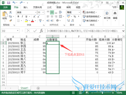126x95 pixels.
Task: Open the File (文件) tab
Action: point(6,7)
